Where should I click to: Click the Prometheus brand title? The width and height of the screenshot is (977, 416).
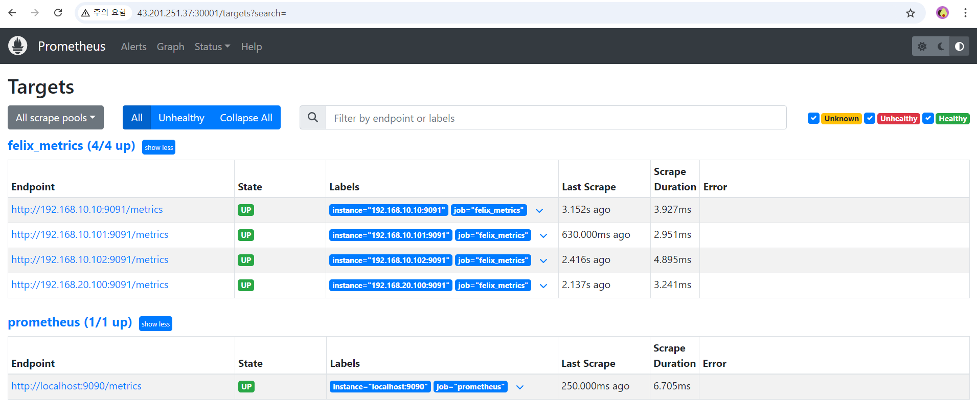(x=72, y=46)
